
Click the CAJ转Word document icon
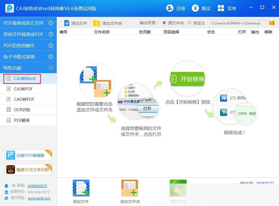tap(8, 78)
